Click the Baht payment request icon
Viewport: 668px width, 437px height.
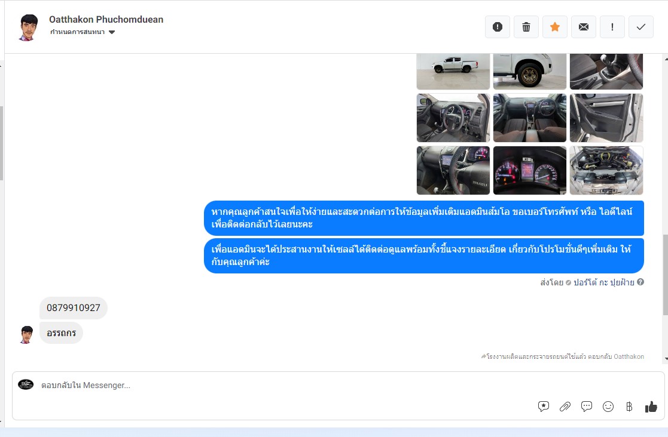[629, 407]
